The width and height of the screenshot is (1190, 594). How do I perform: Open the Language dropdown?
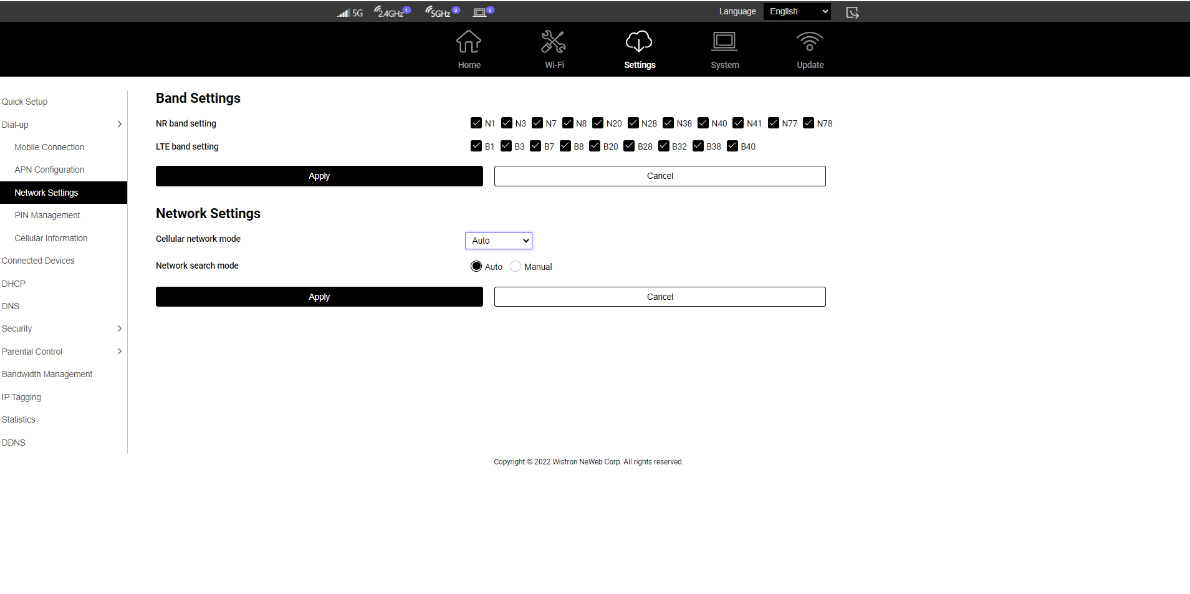[797, 11]
